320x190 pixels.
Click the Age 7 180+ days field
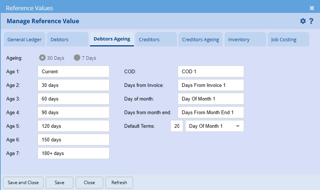(x=73, y=153)
